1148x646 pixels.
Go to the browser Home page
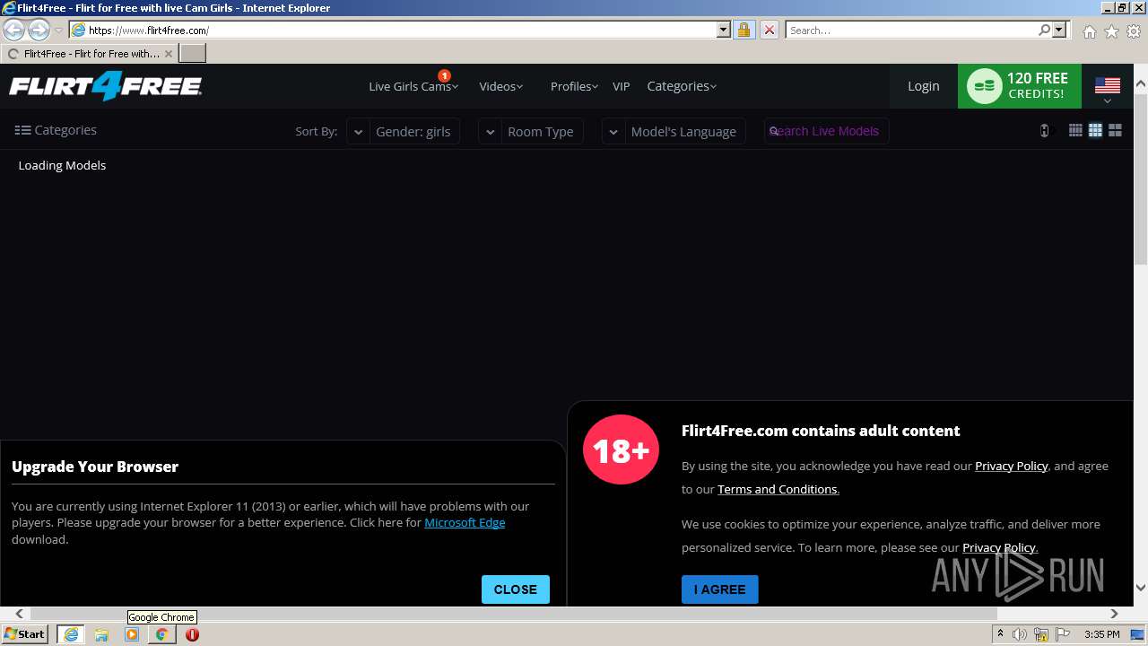coord(1089,31)
